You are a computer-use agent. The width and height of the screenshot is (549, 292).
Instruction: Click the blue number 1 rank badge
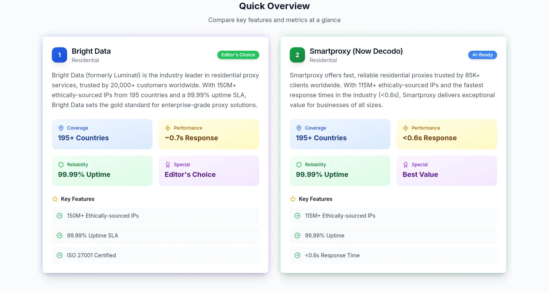point(59,55)
